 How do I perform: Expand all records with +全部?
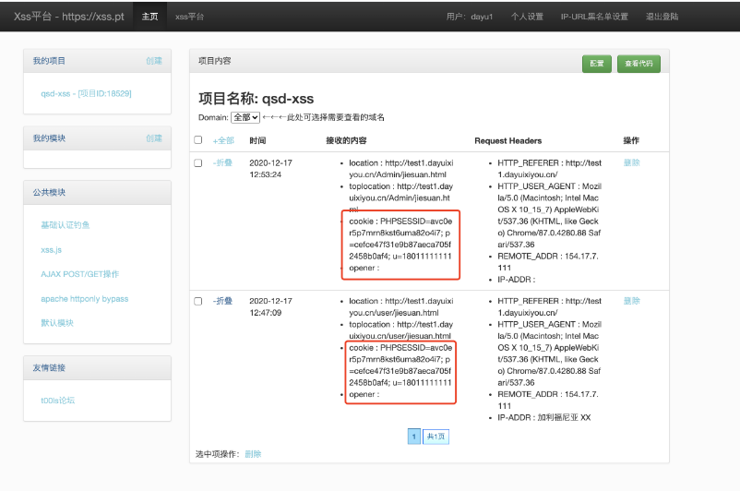pos(223,140)
